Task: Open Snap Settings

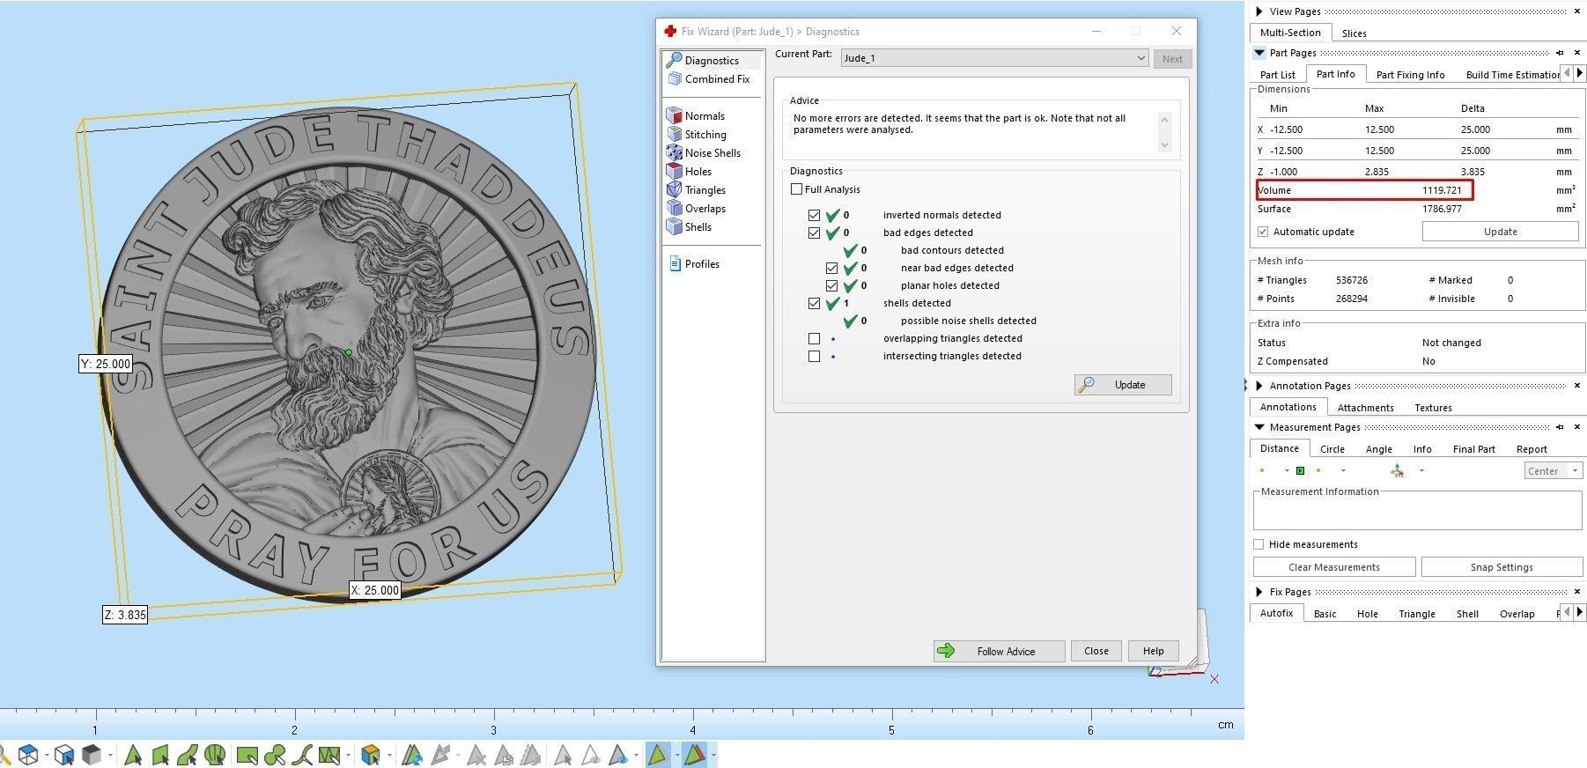Action: click(1502, 567)
